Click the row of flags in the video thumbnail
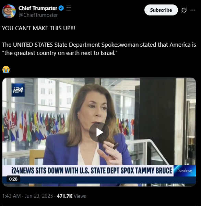 coord(34,125)
